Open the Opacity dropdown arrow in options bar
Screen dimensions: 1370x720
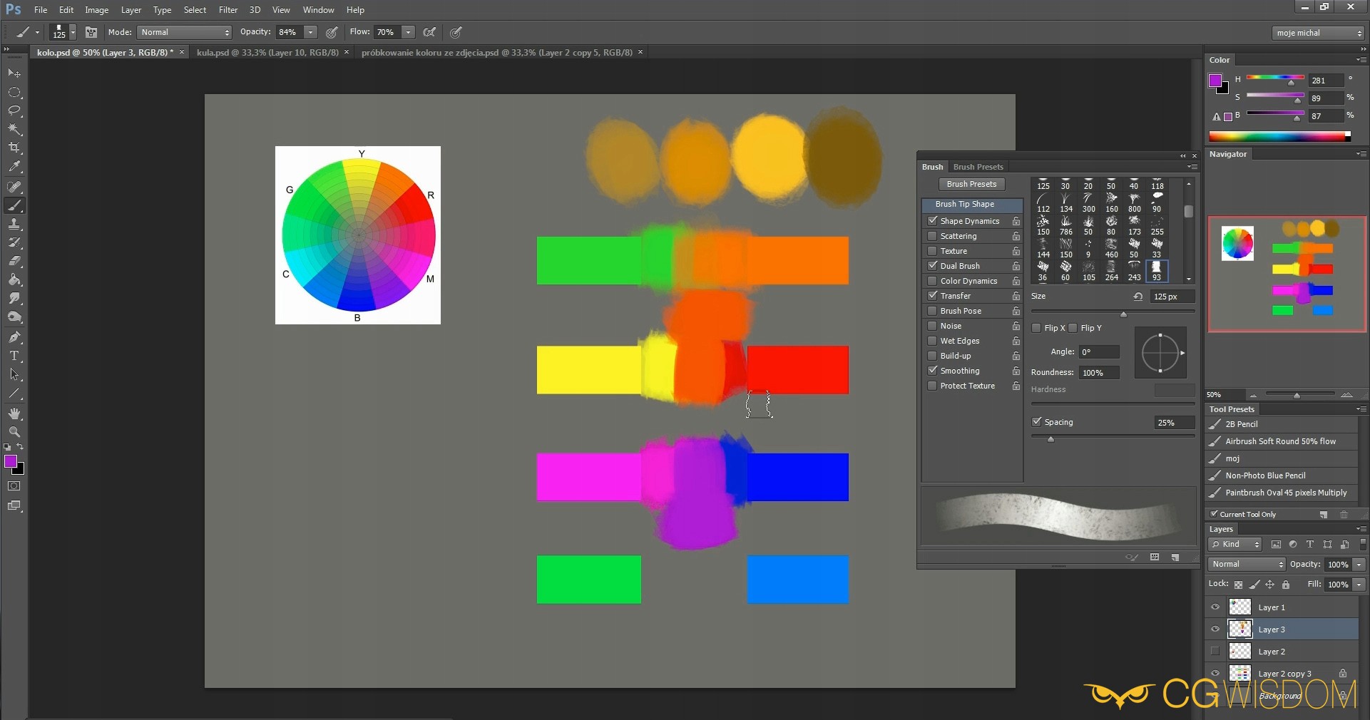[x=311, y=32]
